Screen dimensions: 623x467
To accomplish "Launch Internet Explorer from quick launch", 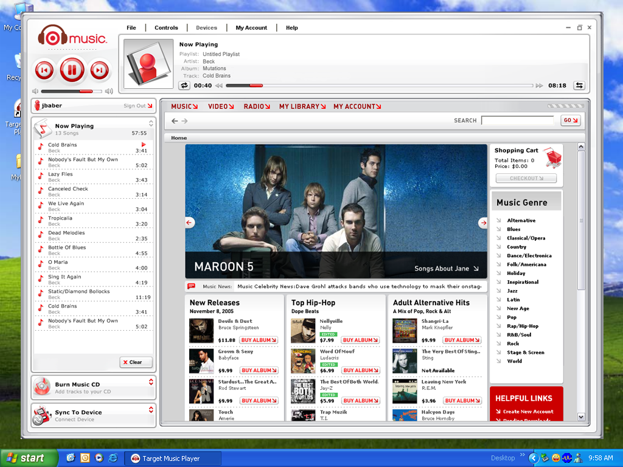I will click(113, 458).
